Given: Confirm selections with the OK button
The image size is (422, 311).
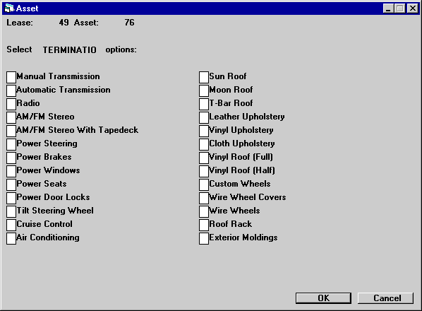Looking at the screenshot, I should 323,298.
